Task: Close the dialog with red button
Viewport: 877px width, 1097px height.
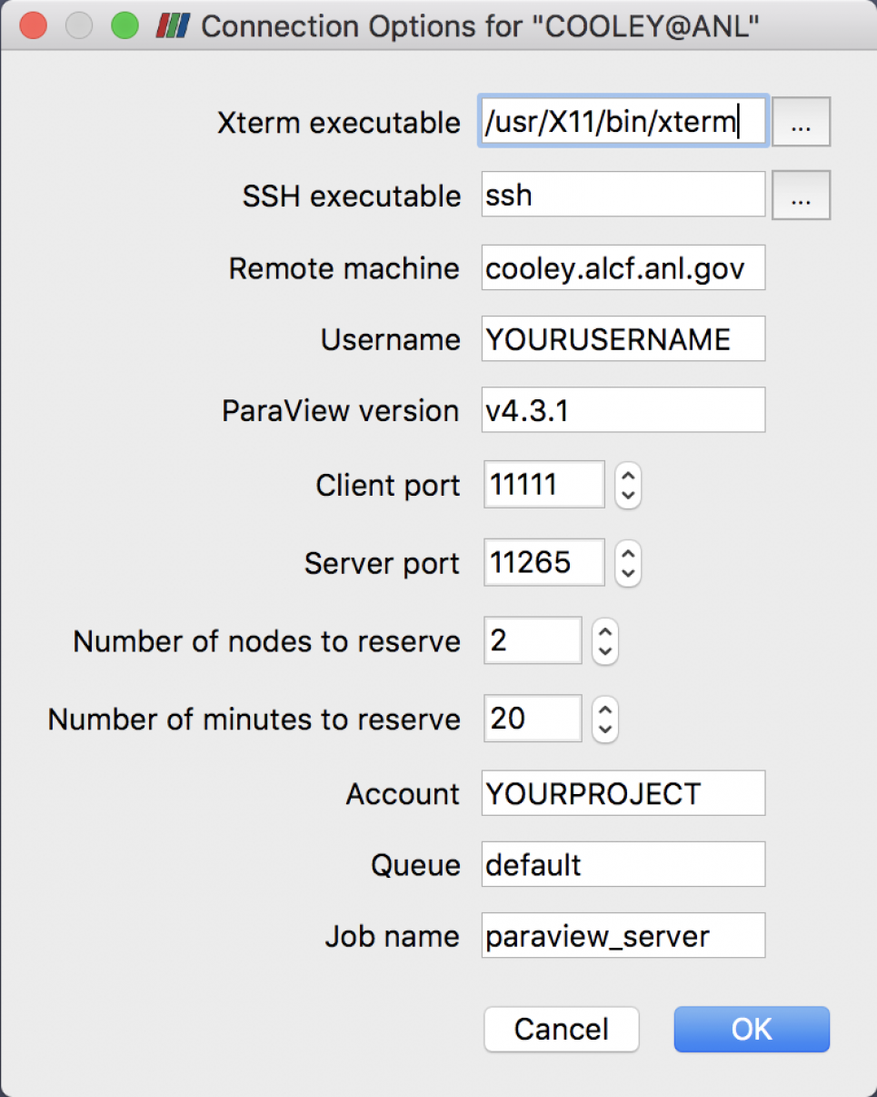Action: (34, 26)
